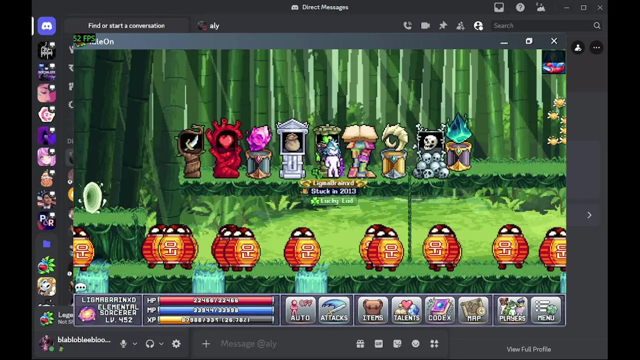The height and width of the screenshot is (360, 640).
Task: Open the orange pumpkin server icon
Action: tap(46, 177)
